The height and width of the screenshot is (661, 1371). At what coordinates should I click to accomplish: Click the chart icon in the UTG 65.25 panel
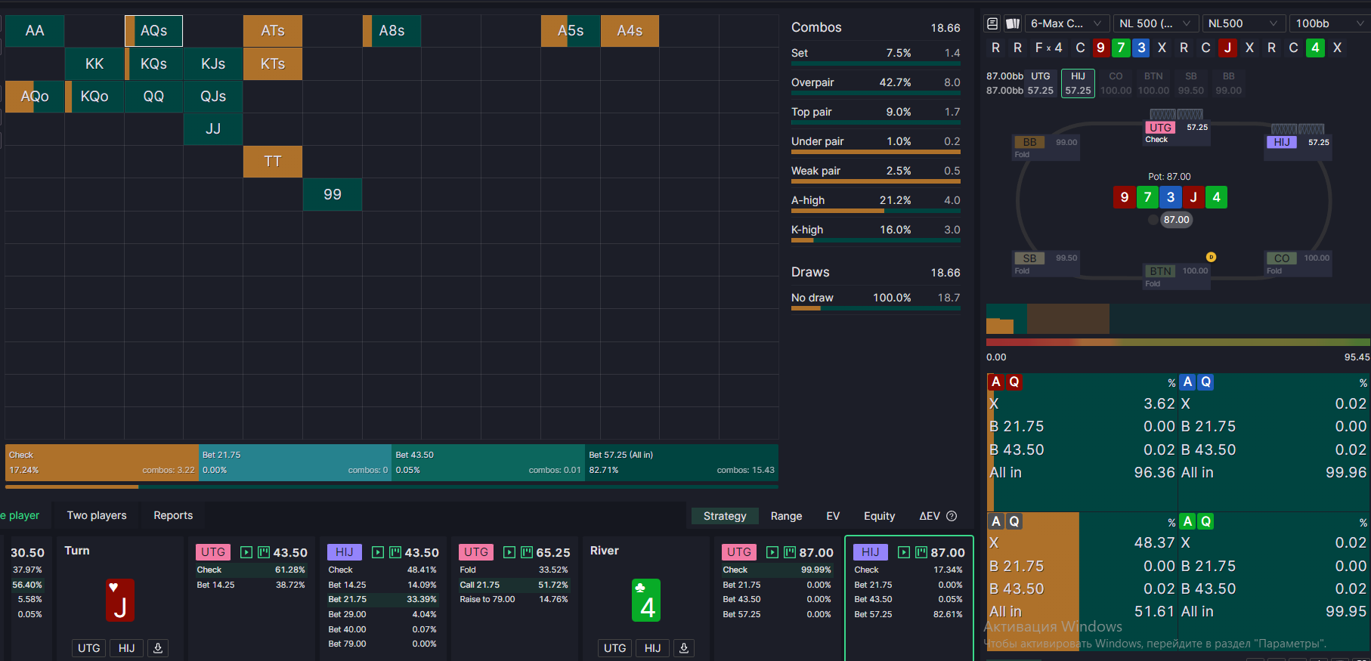coord(527,552)
